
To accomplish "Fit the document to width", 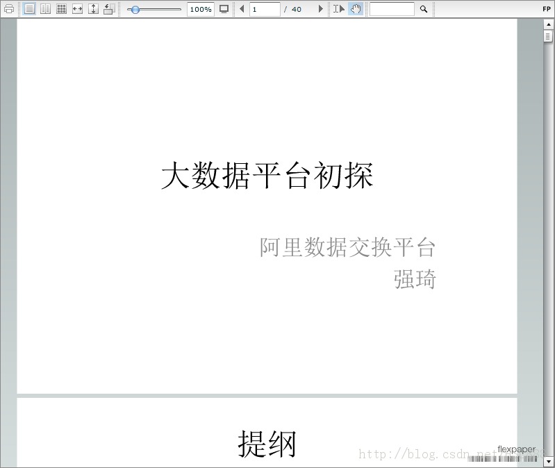I will (77, 9).
